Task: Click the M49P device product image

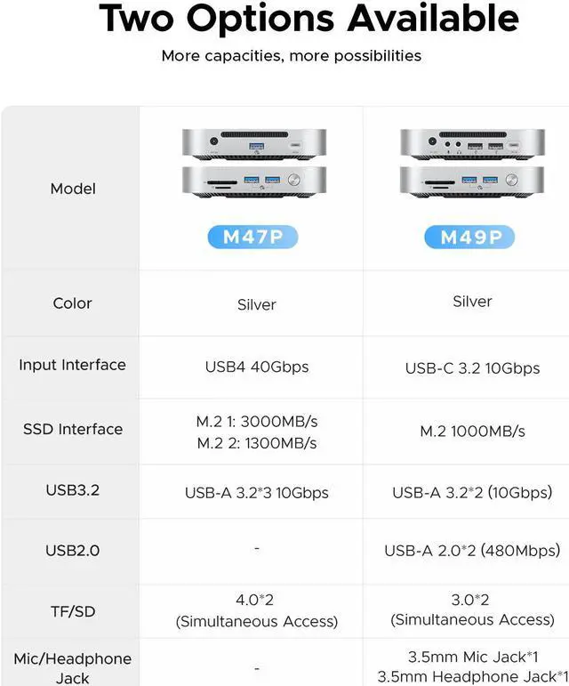Action: (471, 164)
